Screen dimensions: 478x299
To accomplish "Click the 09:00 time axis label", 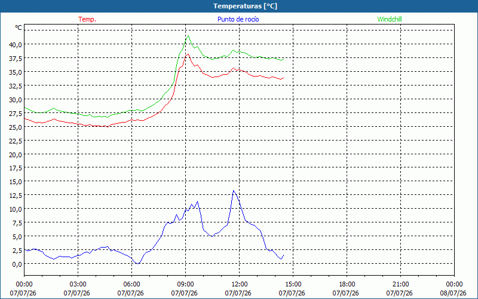I will pos(185,285).
